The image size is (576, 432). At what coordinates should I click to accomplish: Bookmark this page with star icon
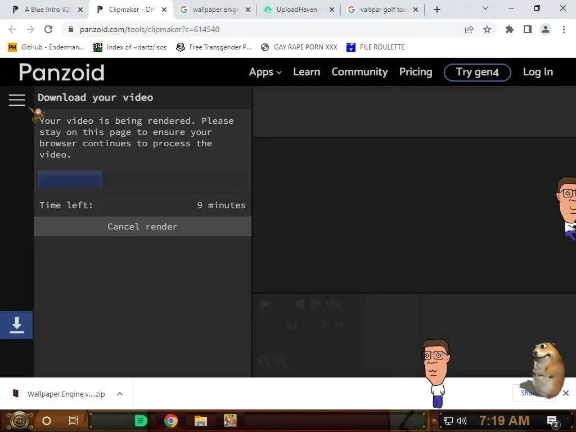487,29
